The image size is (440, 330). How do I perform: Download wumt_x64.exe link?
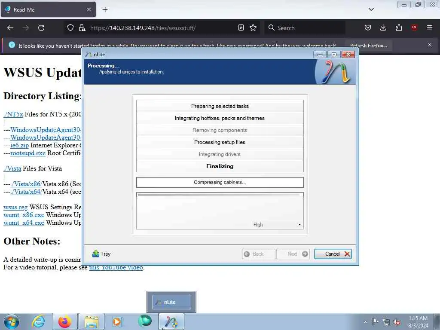(x=24, y=223)
